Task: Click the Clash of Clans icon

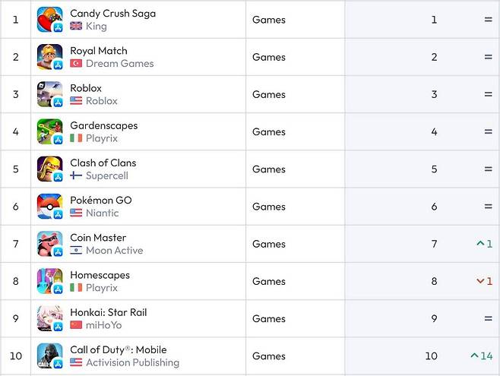Action: click(49, 169)
